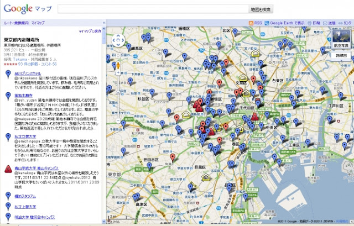The width and height of the screenshot is (354, 226).
Task: Open the 明治大学 駿河台キャンパス link
Action: [x=35, y=217]
